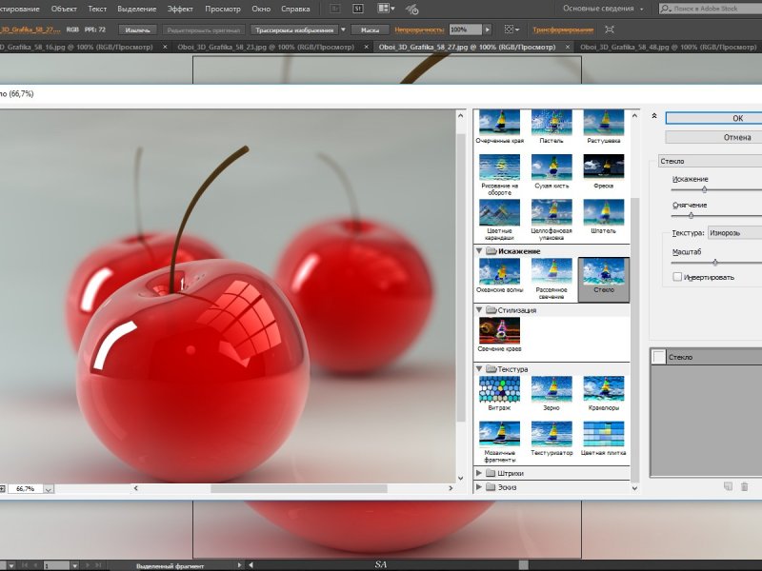Click the Отмена button
Image resolution: width=762 pixels, height=571 pixels.
coord(713,137)
